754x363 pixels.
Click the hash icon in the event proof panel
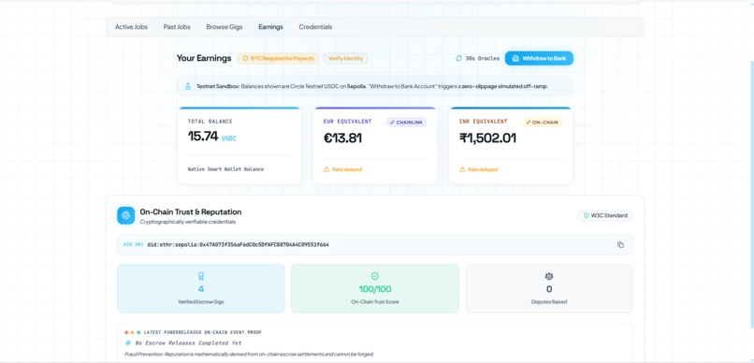[x=128, y=343]
